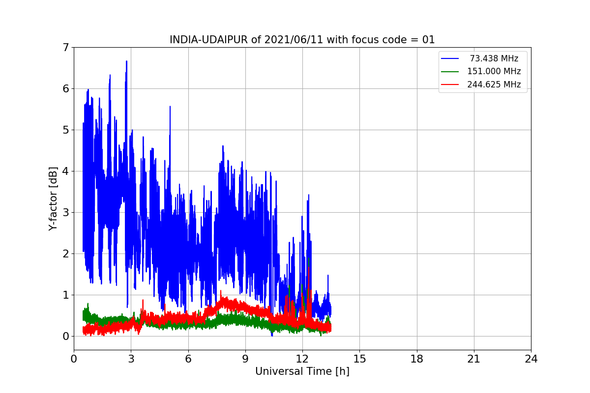Click y-axis tick label 5
The width and height of the screenshot is (590, 393).
pyautogui.click(x=65, y=130)
